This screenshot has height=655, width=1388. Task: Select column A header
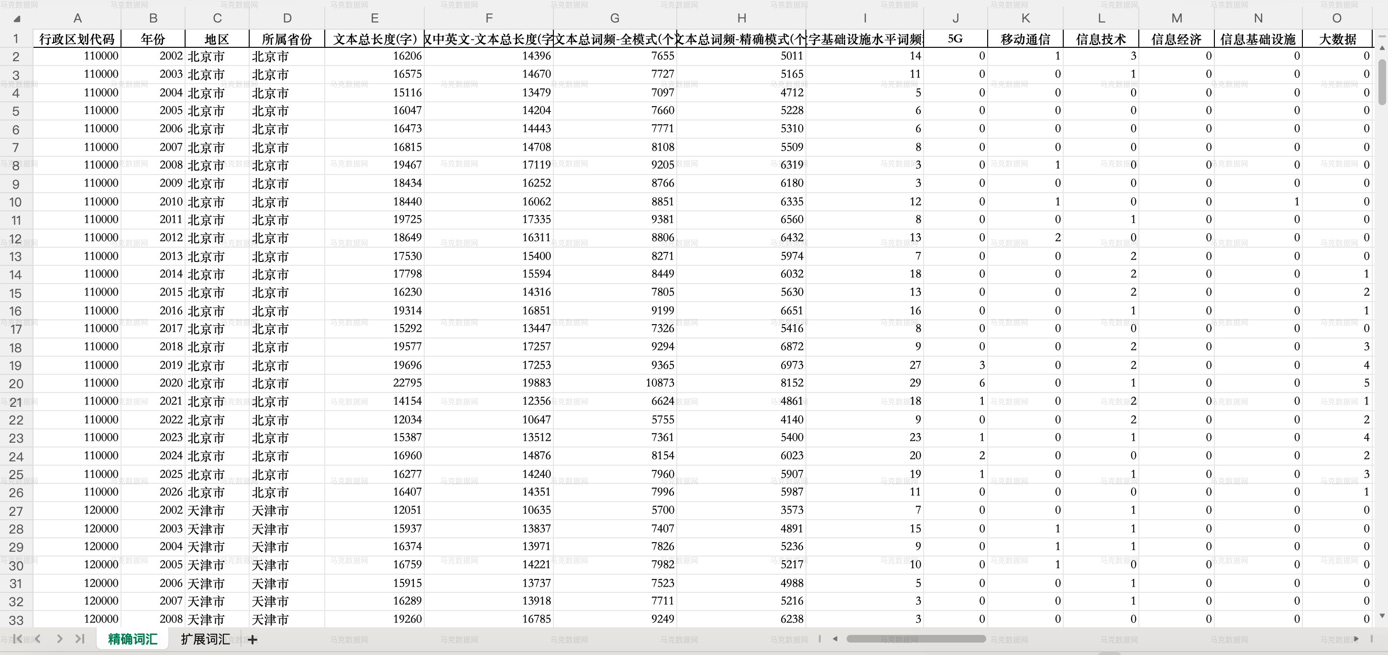point(77,18)
